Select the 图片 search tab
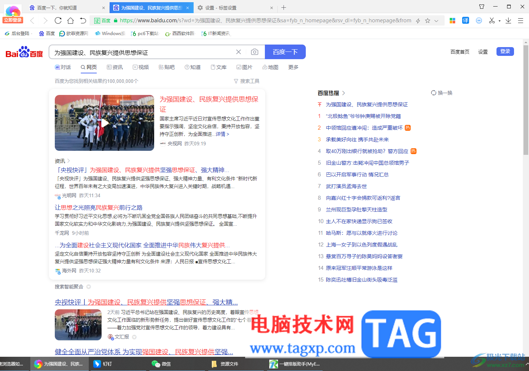This screenshot has width=529, height=371. click(x=244, y=67)
